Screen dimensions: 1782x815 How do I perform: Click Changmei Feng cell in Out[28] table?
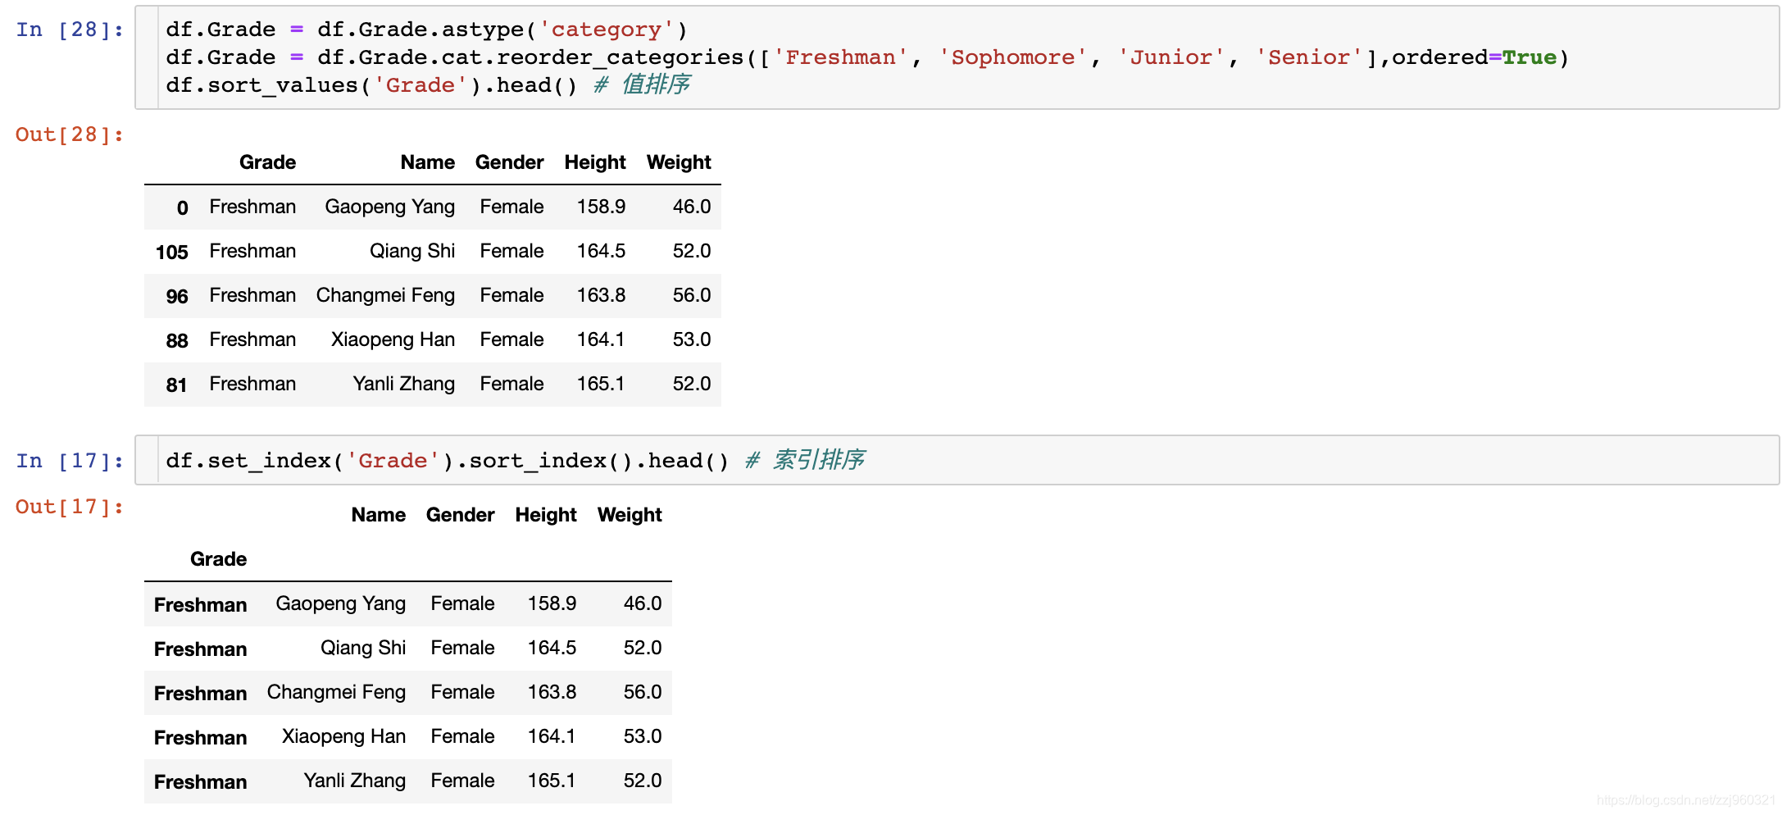pos(385,295)
